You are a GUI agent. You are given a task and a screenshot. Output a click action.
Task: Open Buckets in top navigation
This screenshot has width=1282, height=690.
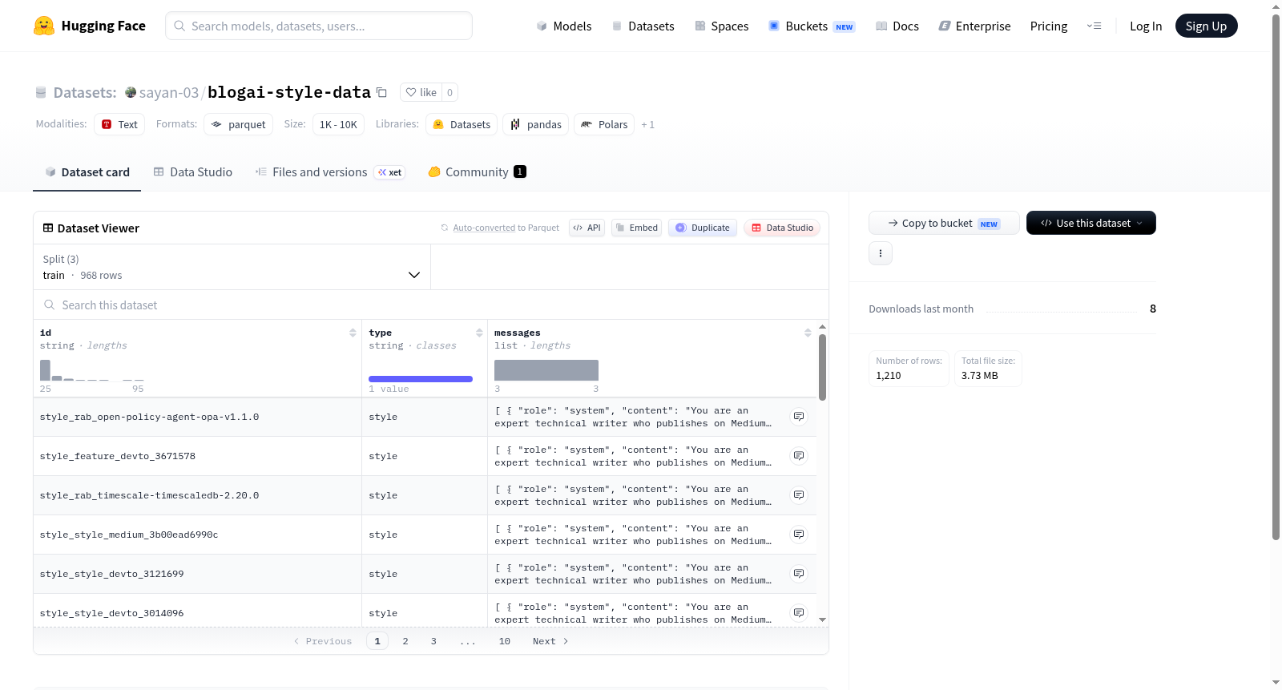(812, 26)
